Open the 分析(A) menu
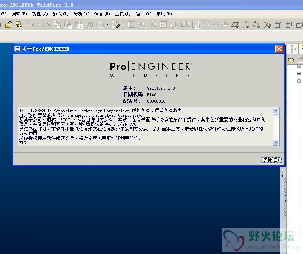 81,14
